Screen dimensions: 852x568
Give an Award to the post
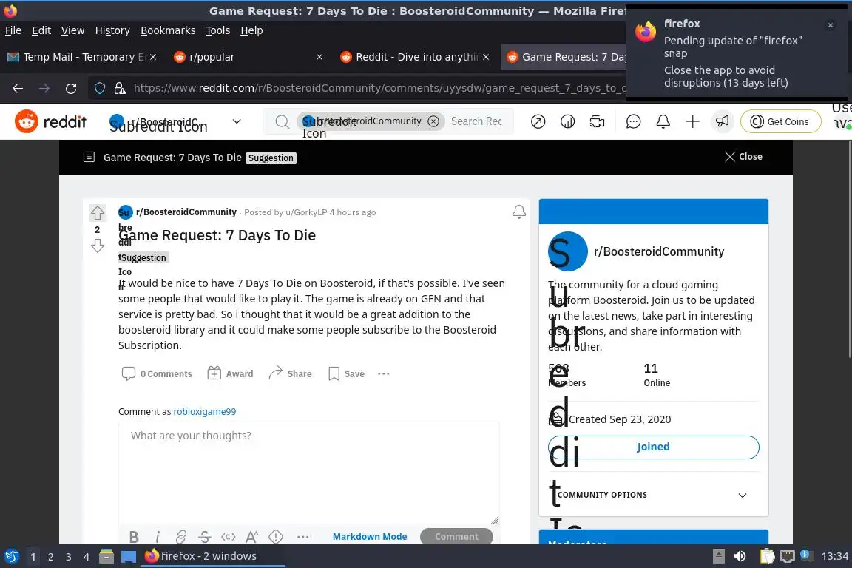pyautogui.click(x=231, y=374)
